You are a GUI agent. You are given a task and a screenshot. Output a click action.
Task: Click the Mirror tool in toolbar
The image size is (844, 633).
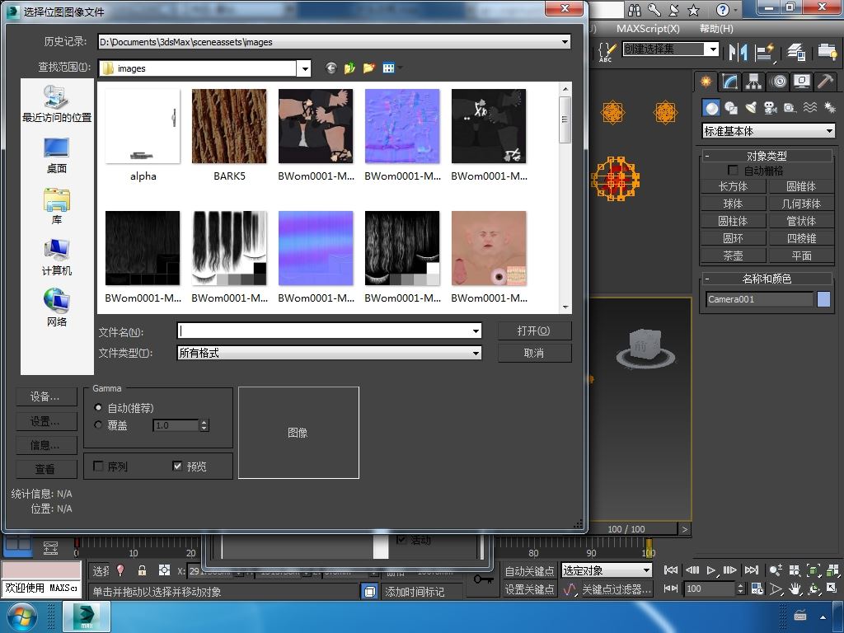(738, 51)
